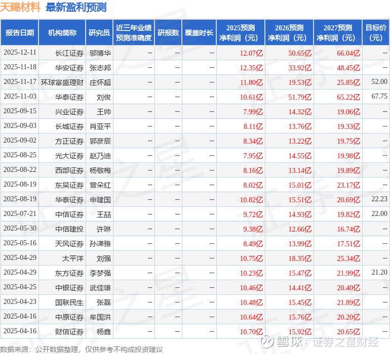The image size is (390, 354).
Task: Click the target price 22.23
Action: (x=379, y=199)
